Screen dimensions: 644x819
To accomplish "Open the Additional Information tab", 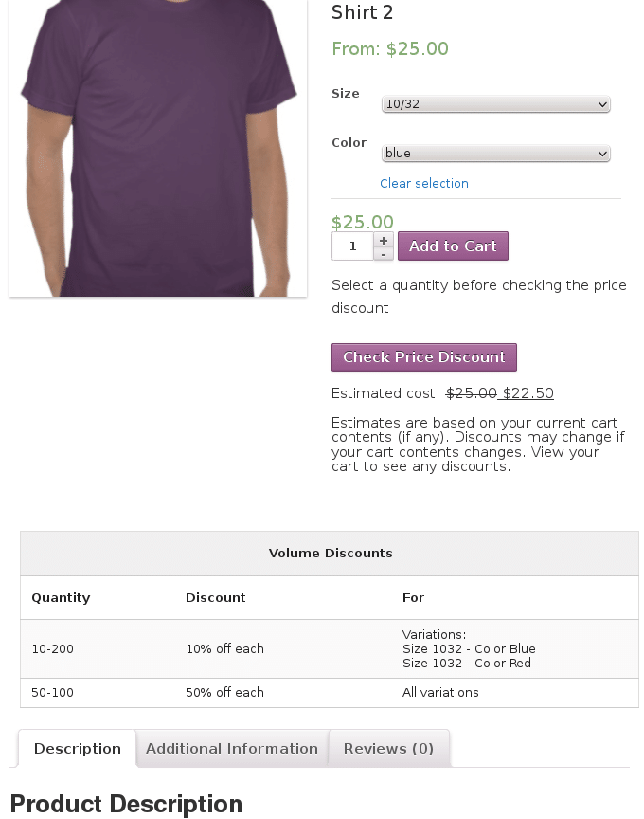I will [232, 749].
